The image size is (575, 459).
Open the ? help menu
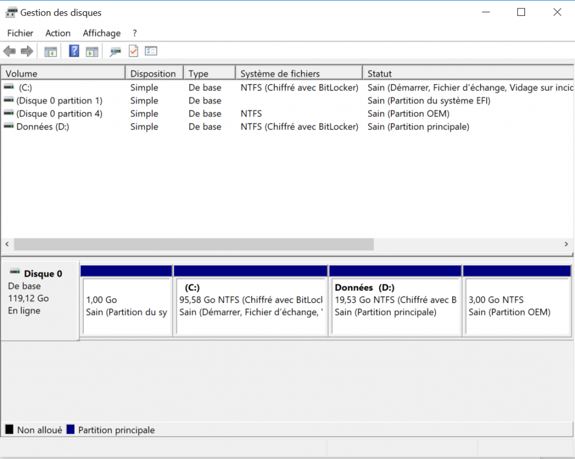133,33
